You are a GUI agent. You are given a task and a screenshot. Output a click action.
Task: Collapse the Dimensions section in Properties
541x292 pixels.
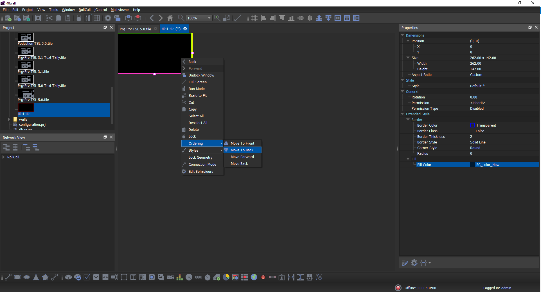[402, 35]
